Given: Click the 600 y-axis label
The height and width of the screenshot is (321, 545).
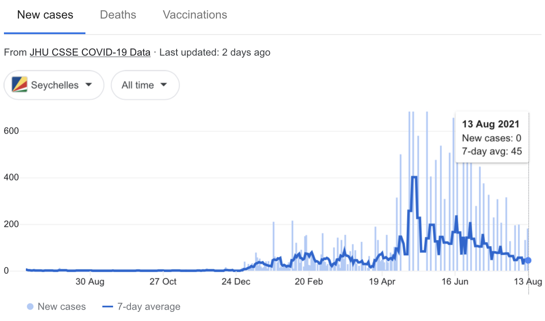Looking at the screenshot, I should (12, 131).
